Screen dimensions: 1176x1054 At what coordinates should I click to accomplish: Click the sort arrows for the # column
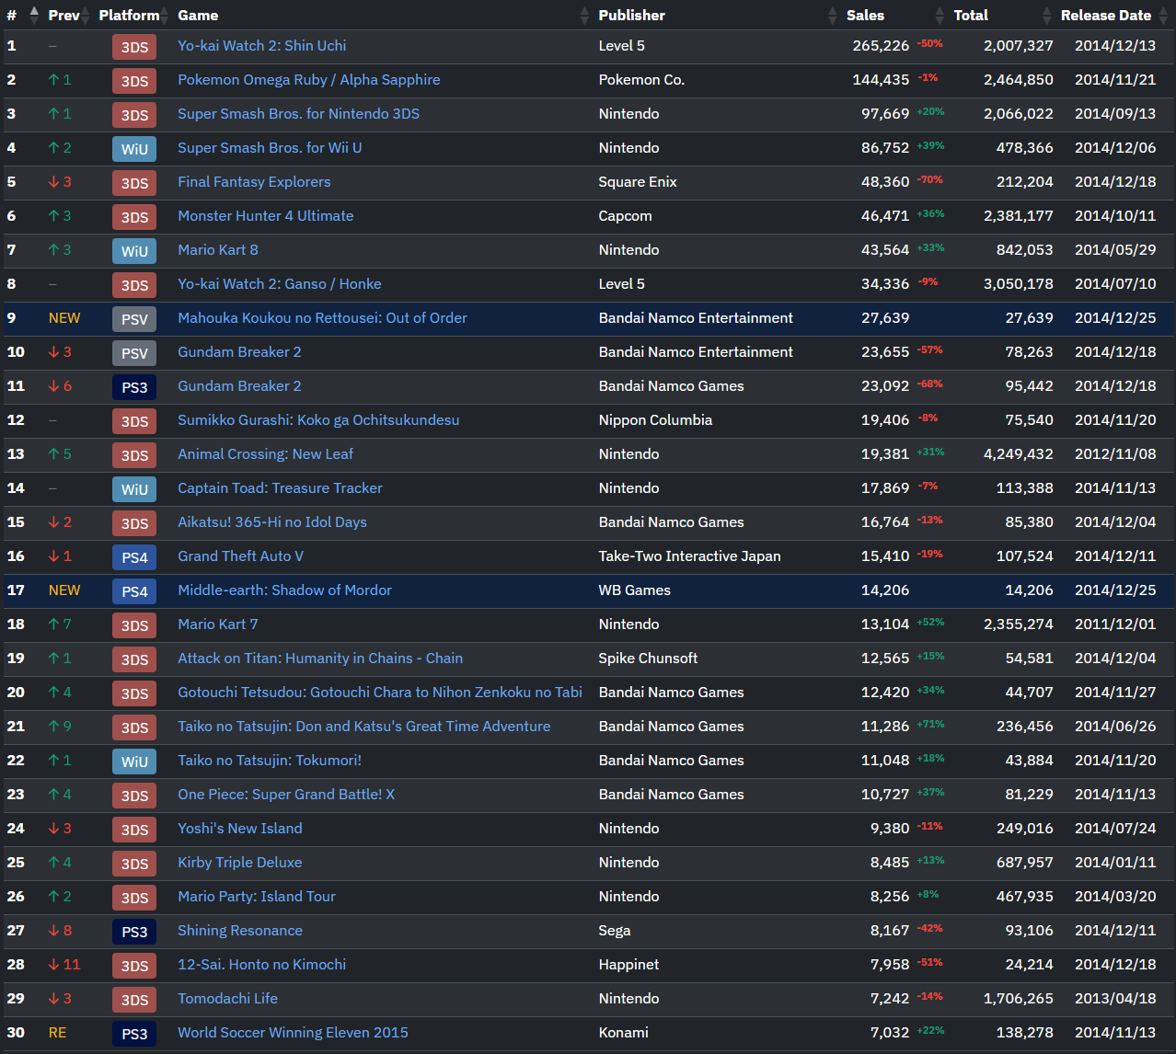34,15
